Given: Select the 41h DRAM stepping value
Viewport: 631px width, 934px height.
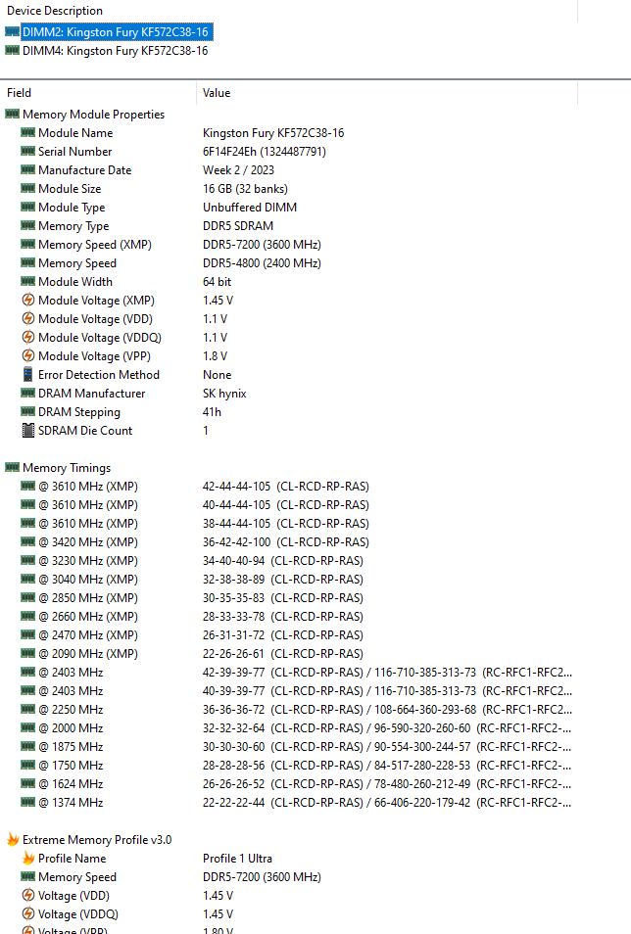Looking at the screenshot, I should coord(212,411).
